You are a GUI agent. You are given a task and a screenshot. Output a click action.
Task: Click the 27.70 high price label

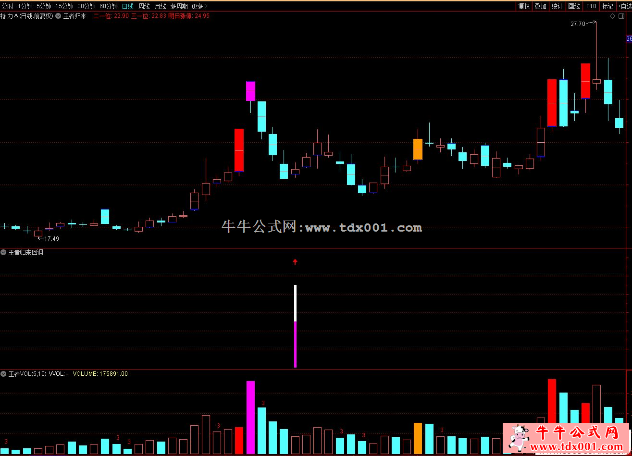click(x=578, y=24)
